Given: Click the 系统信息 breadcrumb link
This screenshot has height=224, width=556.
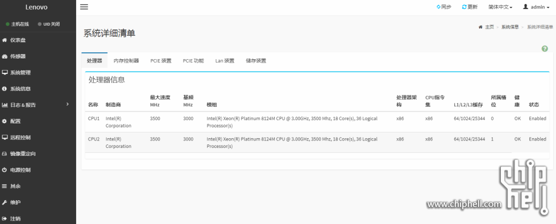Looking at the screenshot, I should coord(510,27).
